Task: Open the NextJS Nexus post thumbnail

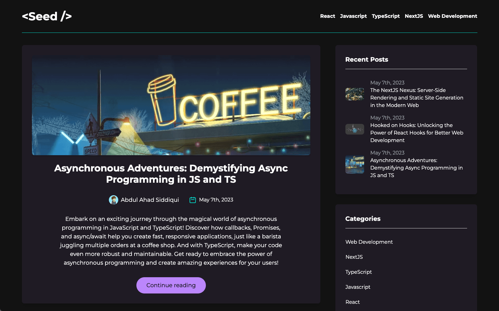Action: coord(354,94)
